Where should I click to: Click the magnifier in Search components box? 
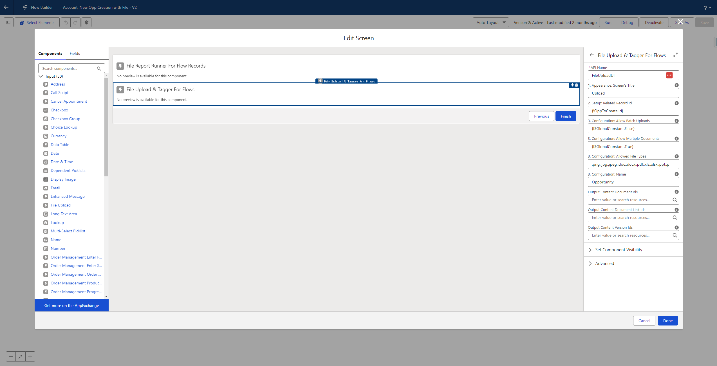pyautogui.click(x=99, y=68)
